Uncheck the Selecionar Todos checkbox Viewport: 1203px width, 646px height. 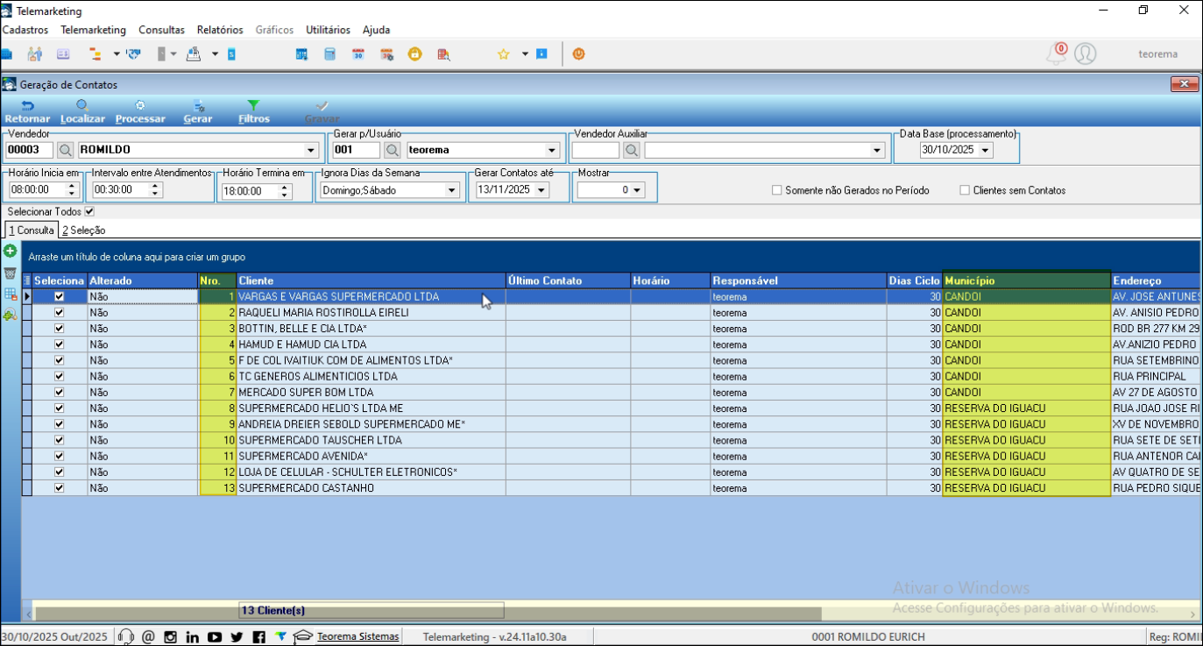click(89, 212)
